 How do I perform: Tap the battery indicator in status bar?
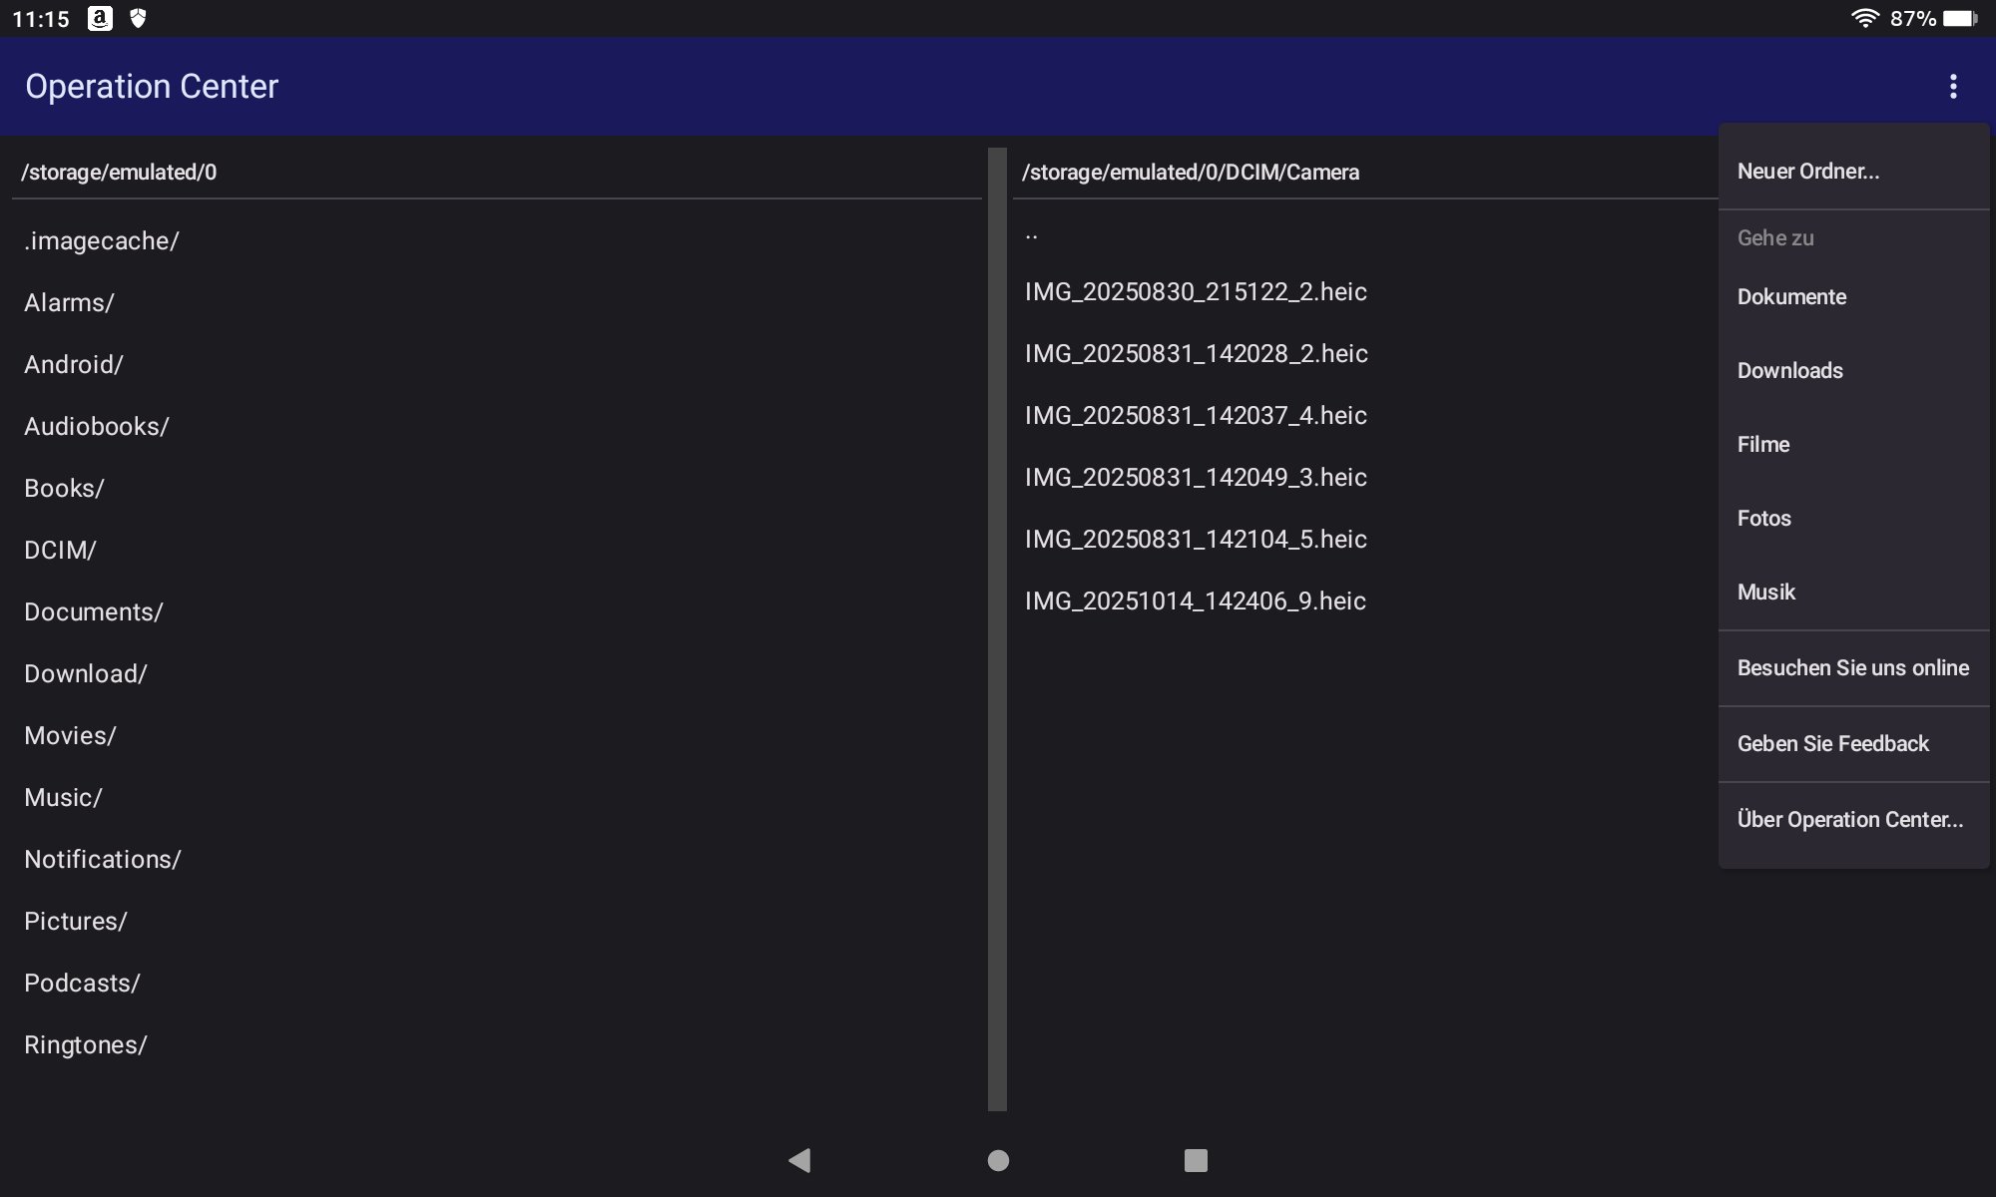tap(1959, 18)
